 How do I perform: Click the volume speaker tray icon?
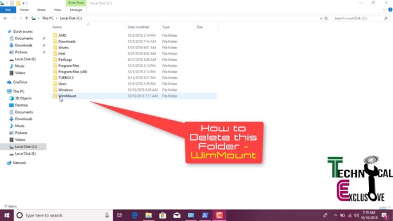pyautogui.click(x=356, y=215)
